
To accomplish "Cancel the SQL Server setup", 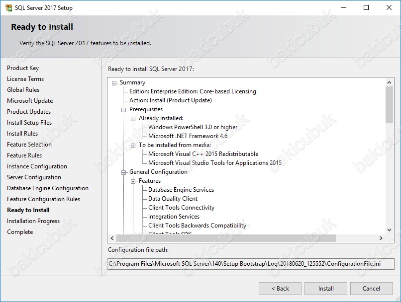I will [371, 289].
